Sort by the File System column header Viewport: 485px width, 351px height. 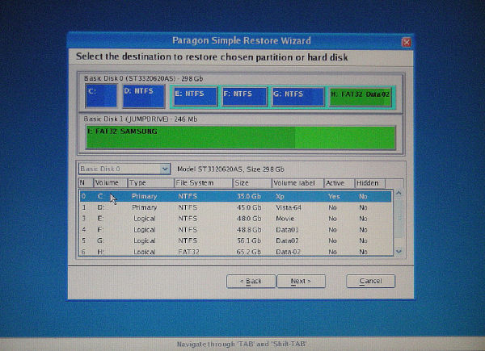pos(203,183)
